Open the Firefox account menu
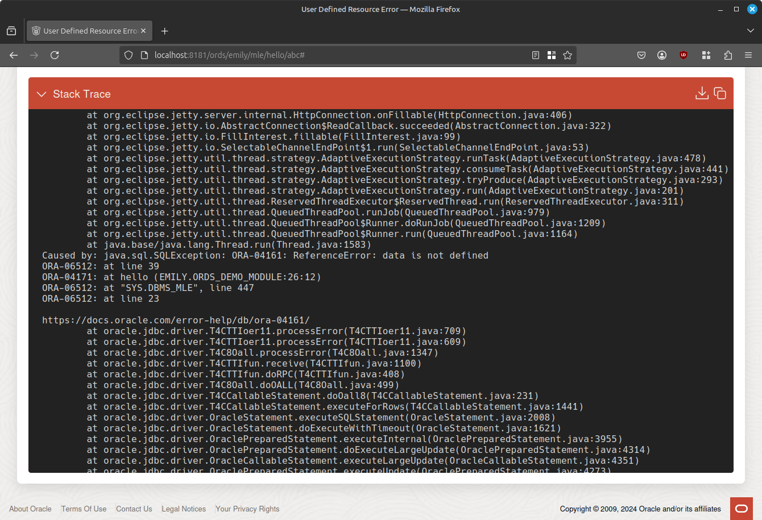Image resolution: width=762 pixels, height=520 pixels. (x=662, y=55)
